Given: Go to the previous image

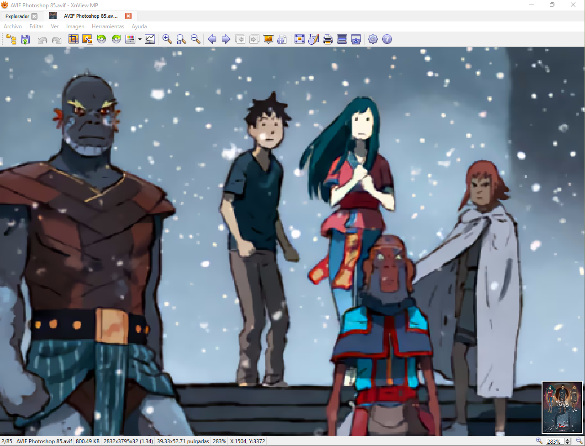Looking at the screenshot, I should click(x=212, y=39).
